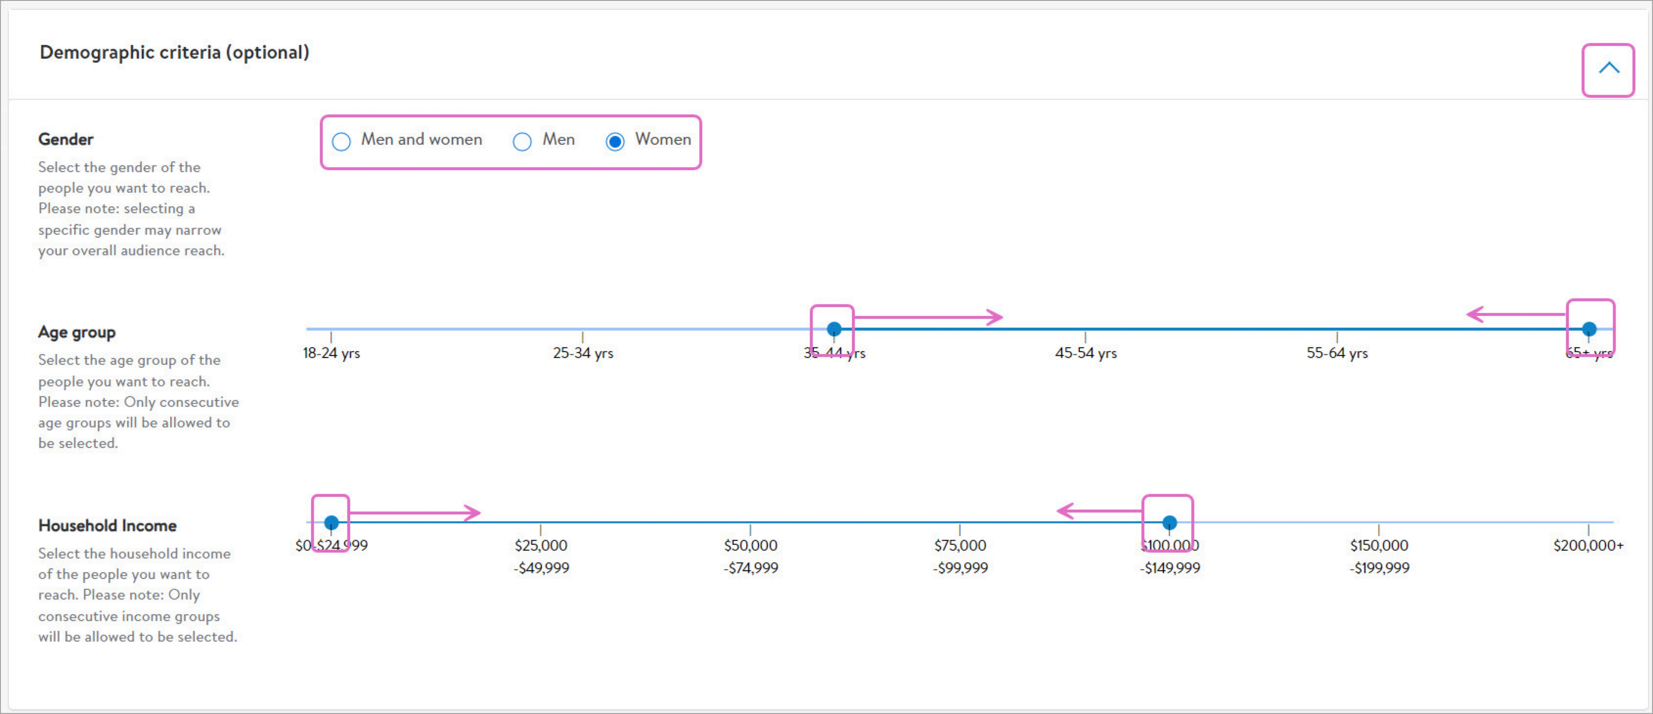Click the income slider handle at $100,000-$149,999
Viewport: 1653px width, 714px height.
tap(1169, 523)
